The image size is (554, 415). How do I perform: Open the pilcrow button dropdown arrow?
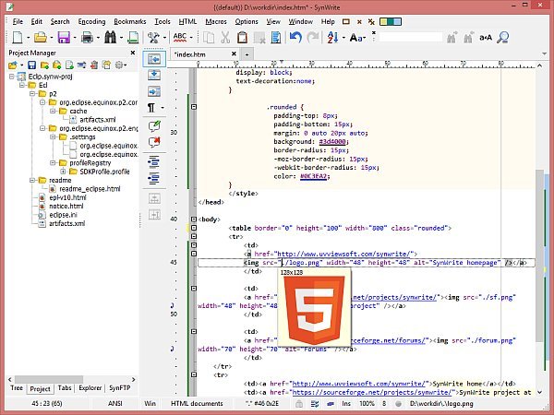click(x=163, y=108)
